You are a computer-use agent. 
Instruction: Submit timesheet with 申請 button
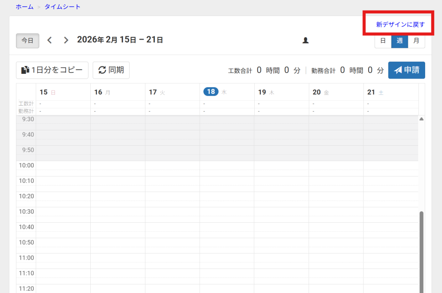pos(407,70)
